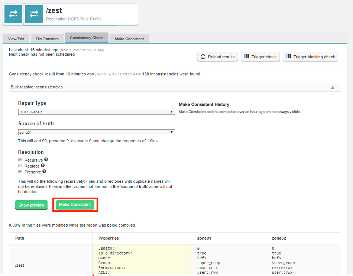353x276 pixels.
Task: Enable the Replace checkbox
Action: (20, 166)
